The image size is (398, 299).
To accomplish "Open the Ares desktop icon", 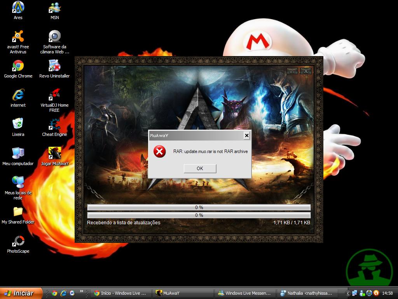I will click(x=18, y=7).
